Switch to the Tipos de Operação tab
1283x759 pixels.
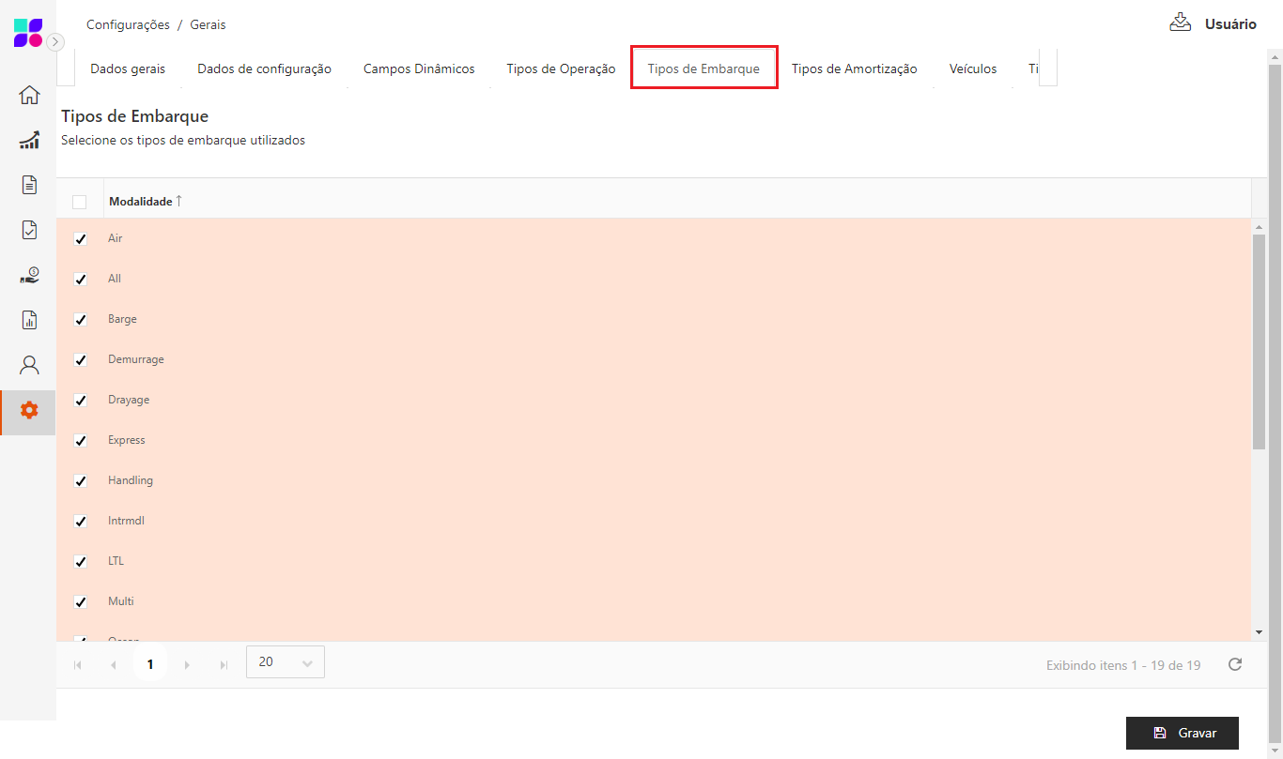point(561,68)
